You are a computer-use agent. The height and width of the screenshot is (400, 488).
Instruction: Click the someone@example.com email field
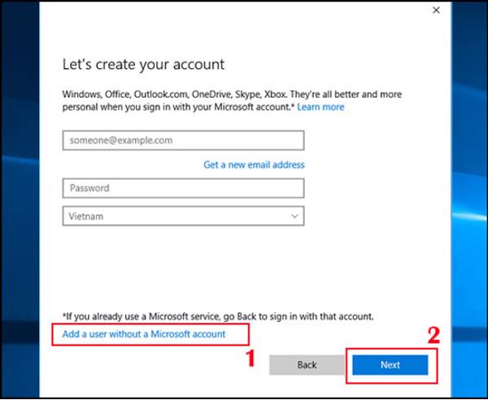(x=183, y=141)
